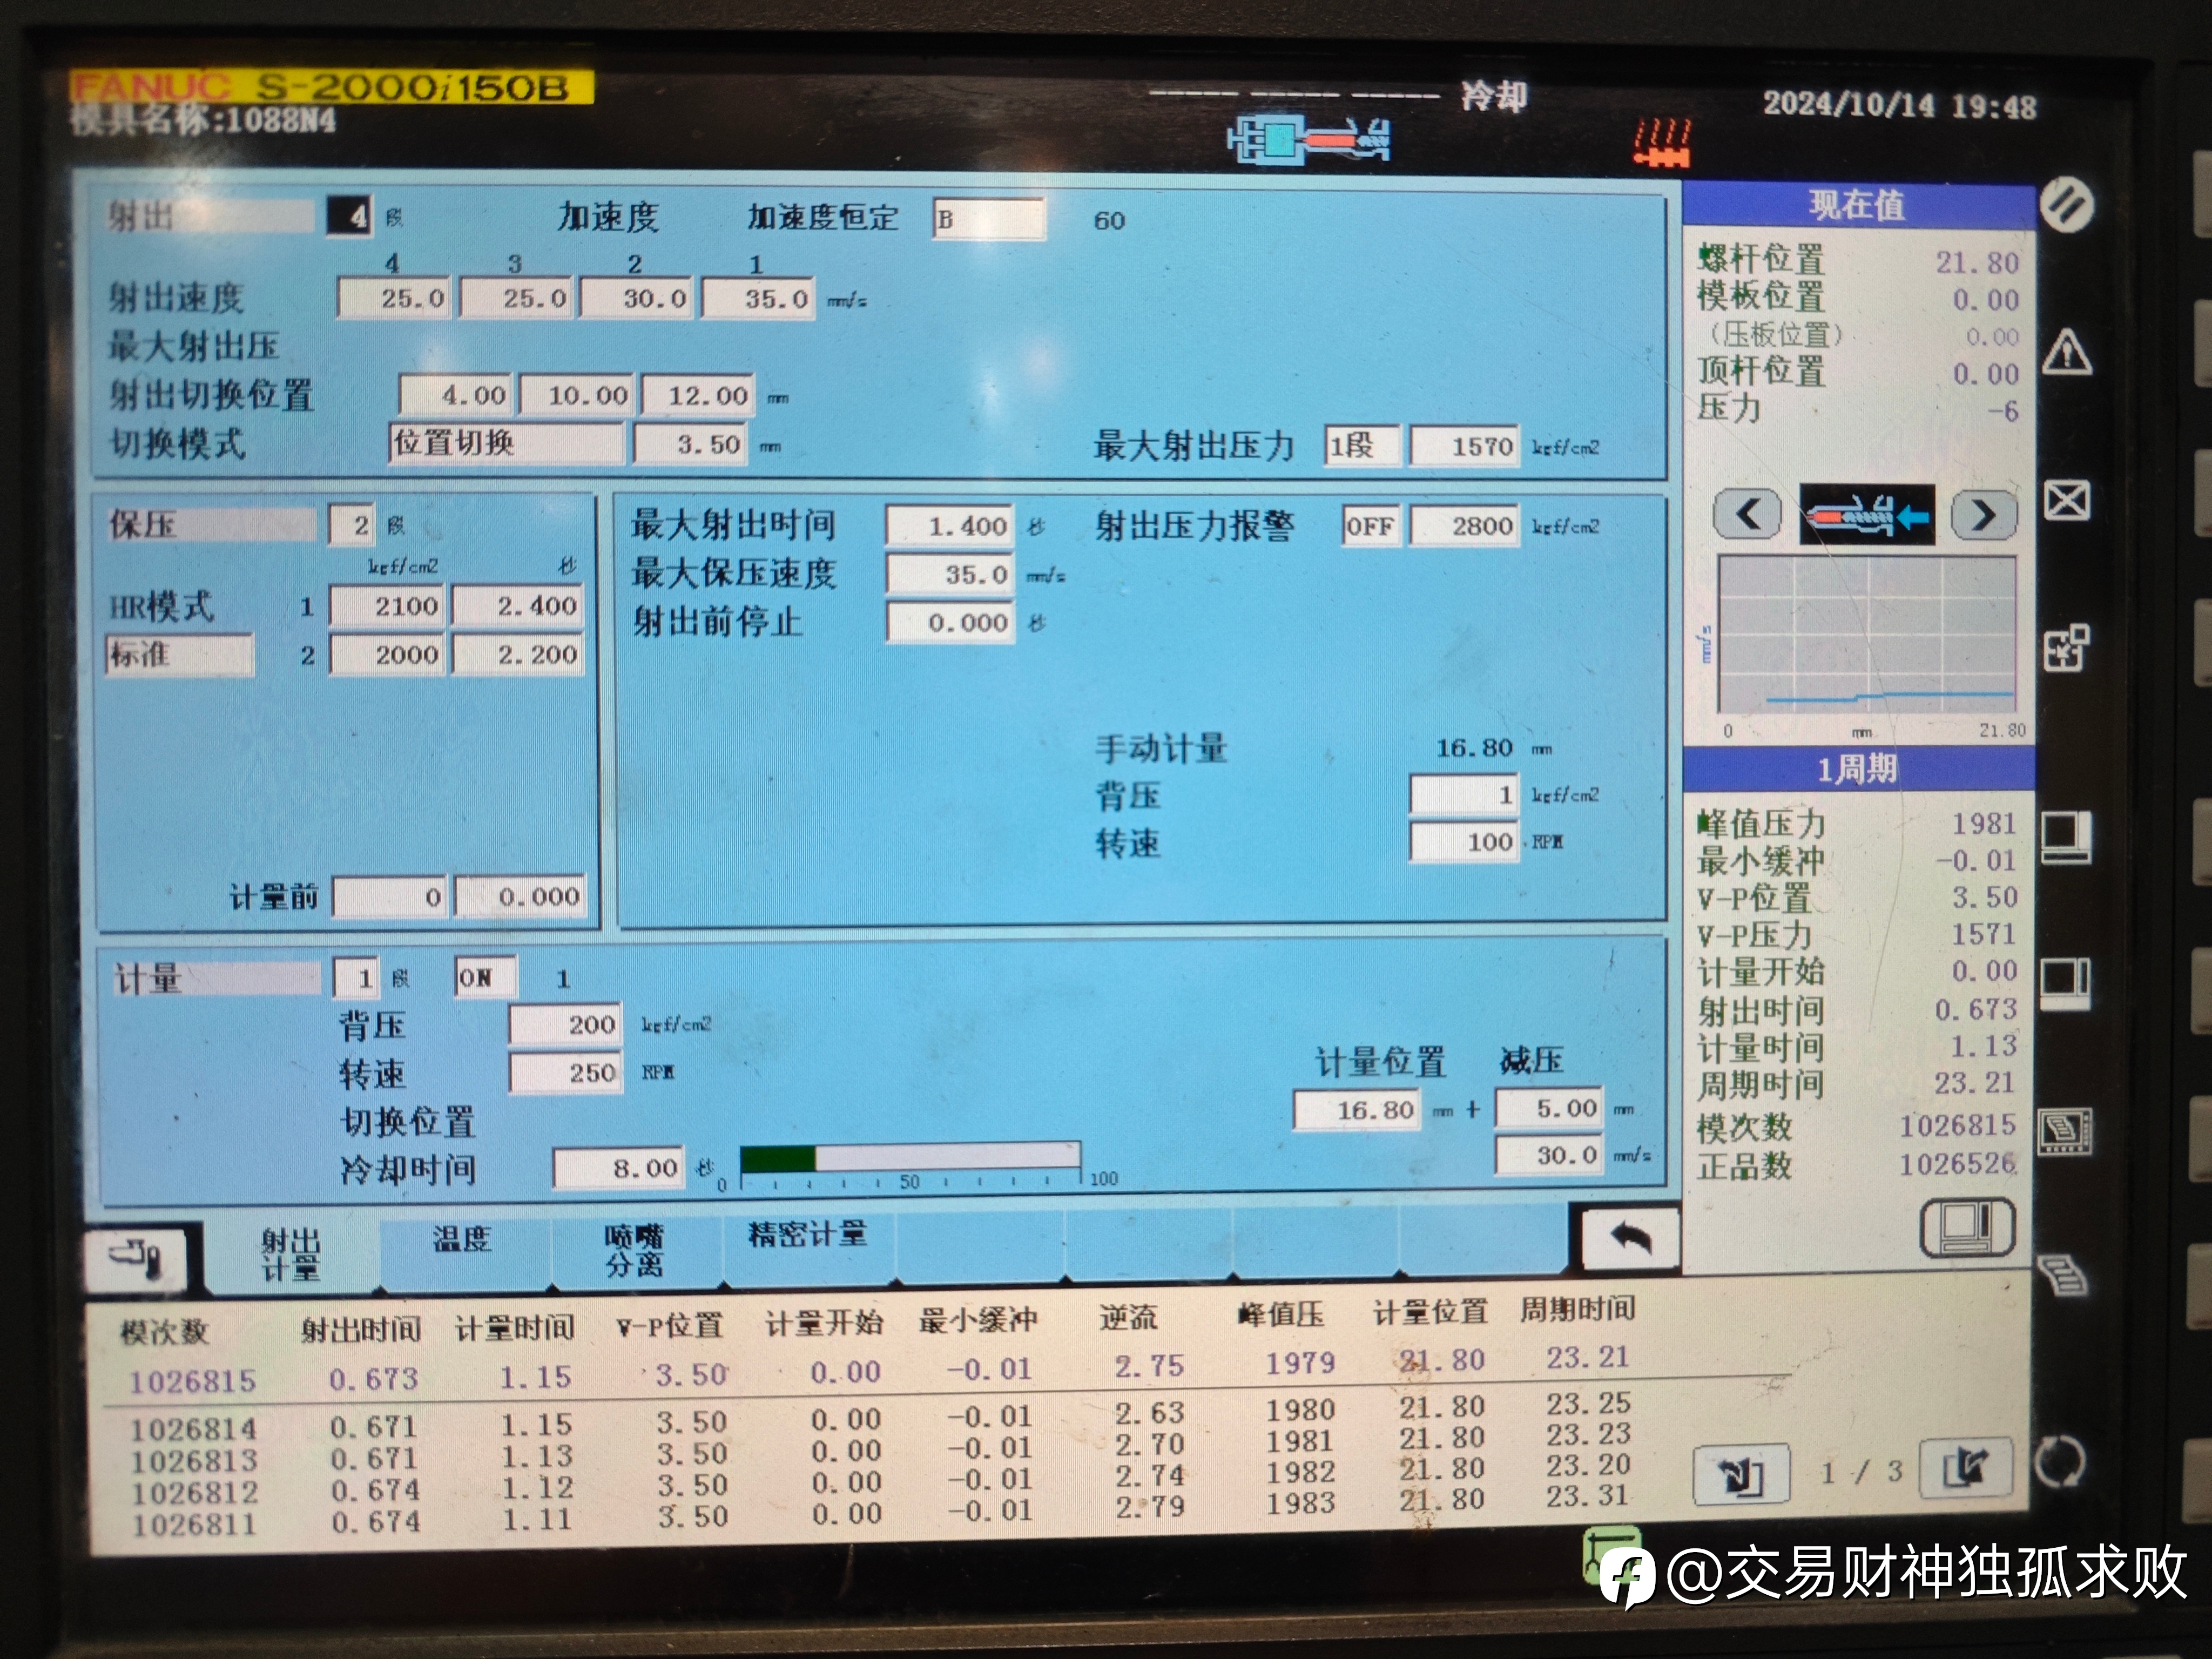Edit 最大保压速度 35.0 field
2212x1659 pixels.
(x=949, y=575)
